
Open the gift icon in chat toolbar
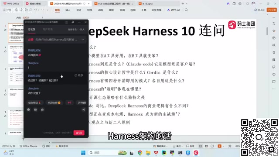click(42, 109)
